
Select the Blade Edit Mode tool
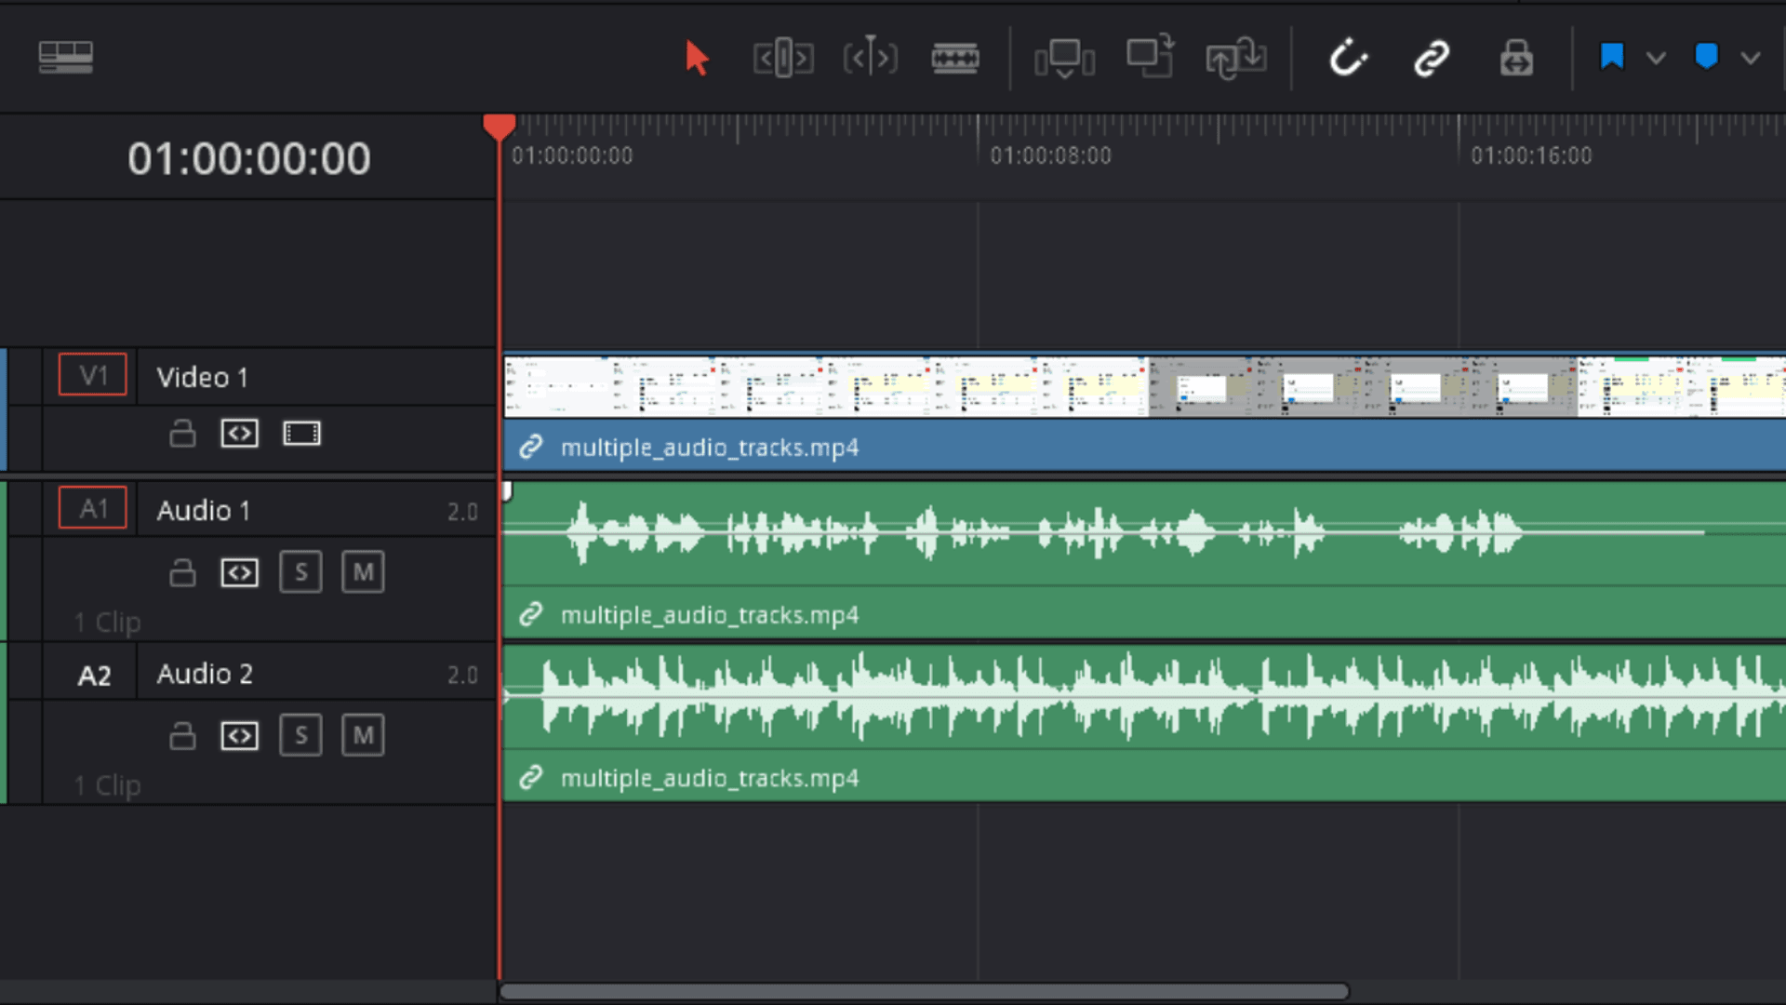[955, 58]
